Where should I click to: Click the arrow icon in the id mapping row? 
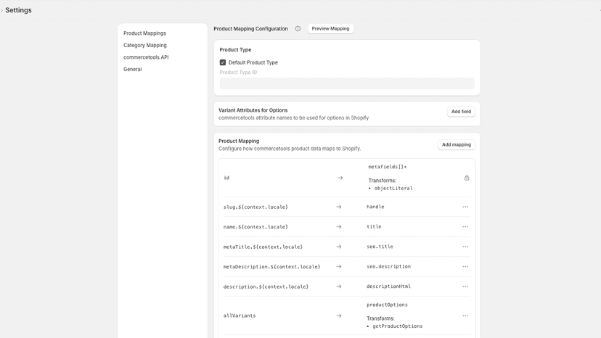340,178
